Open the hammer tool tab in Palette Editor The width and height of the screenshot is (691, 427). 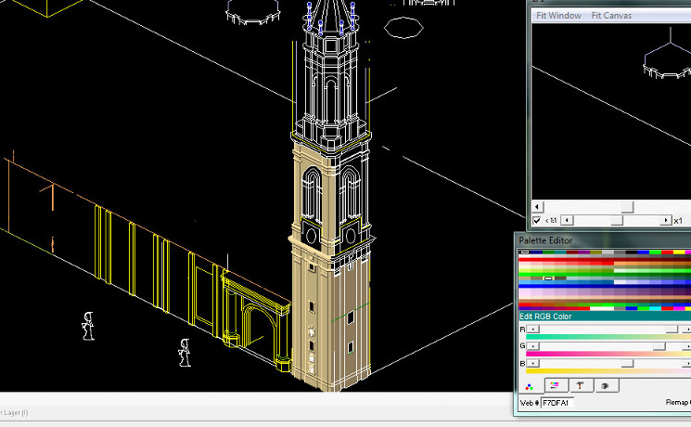(x=580, y=385)
